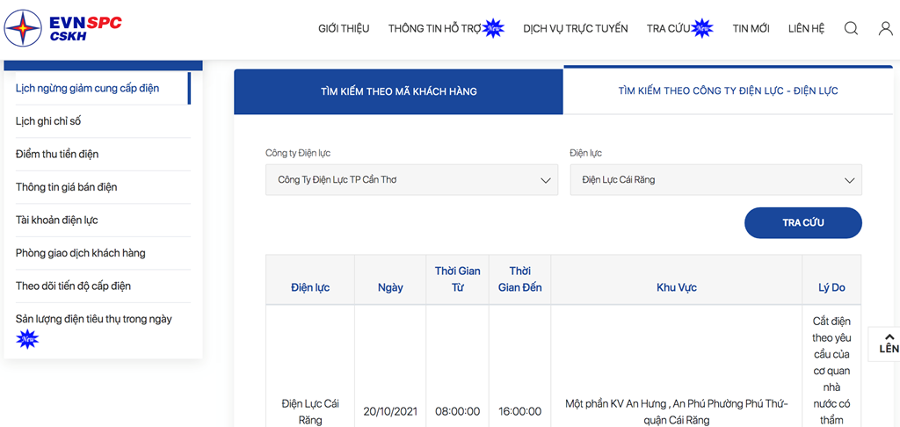This screenshot has width=900, height=427.
Task: Expand the Điện lực Cái Răng dropdown
Action: click(715, 179)
